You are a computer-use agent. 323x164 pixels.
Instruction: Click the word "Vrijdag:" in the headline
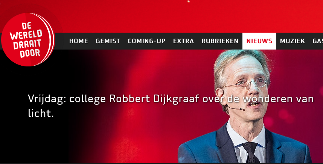[x=47, y=99]
